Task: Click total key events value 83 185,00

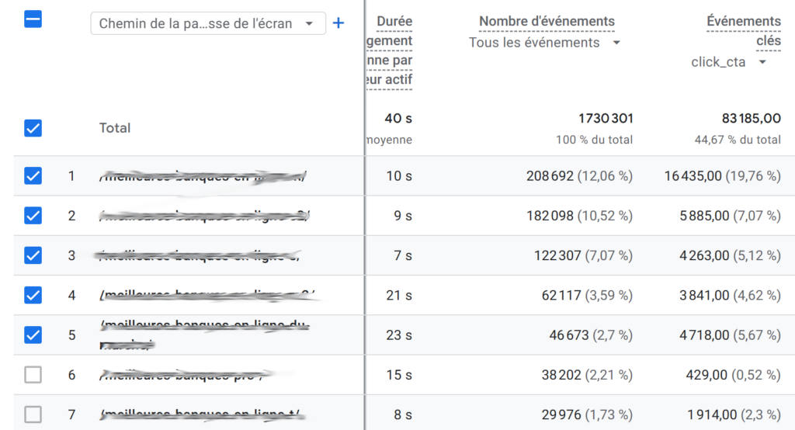Action: tap(751, 118)
